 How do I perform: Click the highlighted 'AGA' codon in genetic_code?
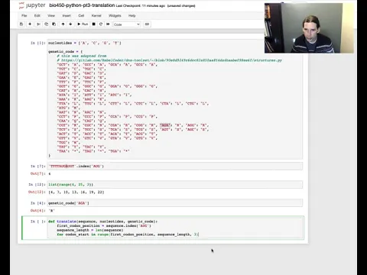pyautogui.click(x=165, y=125)
